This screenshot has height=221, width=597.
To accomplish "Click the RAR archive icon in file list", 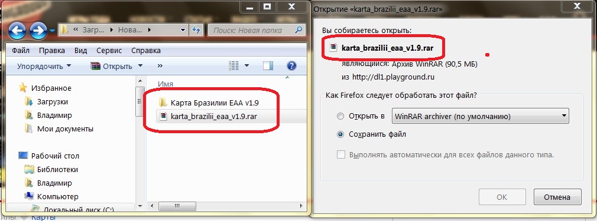I will point(163,117).
